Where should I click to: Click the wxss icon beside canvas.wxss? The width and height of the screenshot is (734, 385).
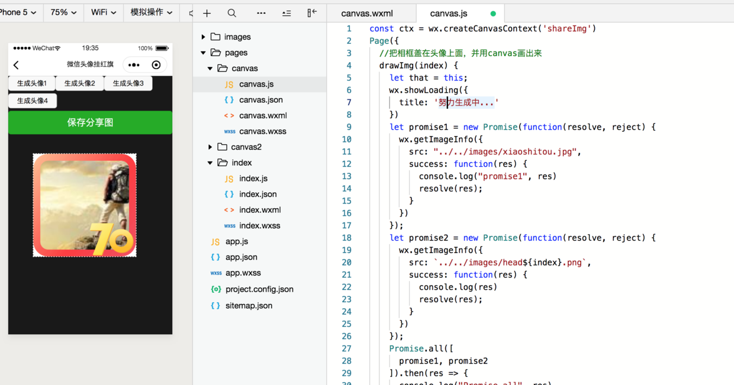[x=230, y=131]
